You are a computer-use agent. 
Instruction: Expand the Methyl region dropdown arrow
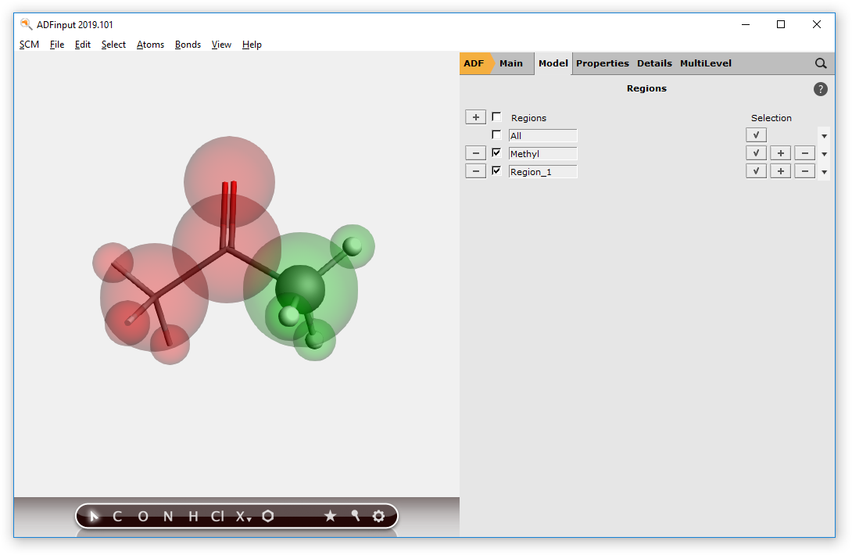click(x=824, y=154)
